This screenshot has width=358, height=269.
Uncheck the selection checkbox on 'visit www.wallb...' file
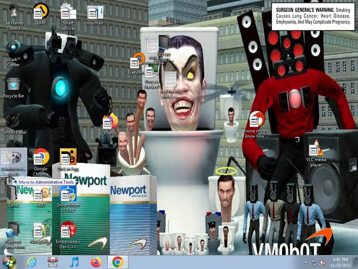click(x=146, y=39)
